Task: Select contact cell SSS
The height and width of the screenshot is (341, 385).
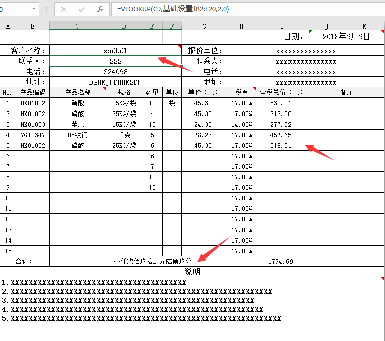Action: click(116, 61)
